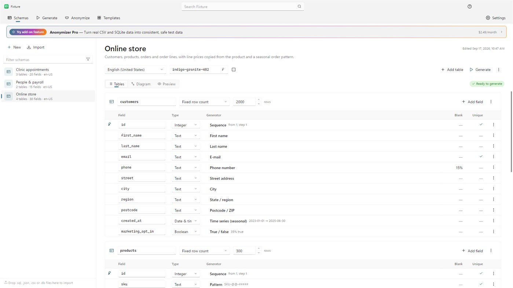Click the primary key icon beside products id
The height and width of the screenshot is (288, 513).
tap(109, 273)
